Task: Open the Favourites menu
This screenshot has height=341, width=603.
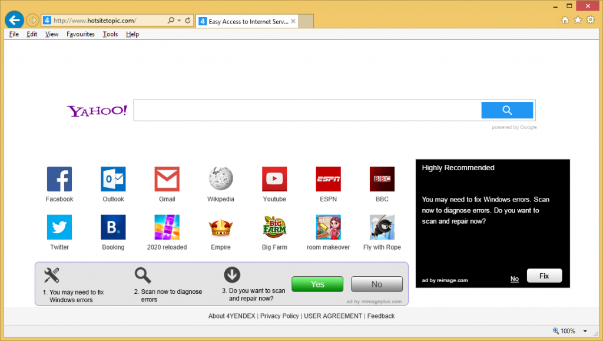Action: 80,34
